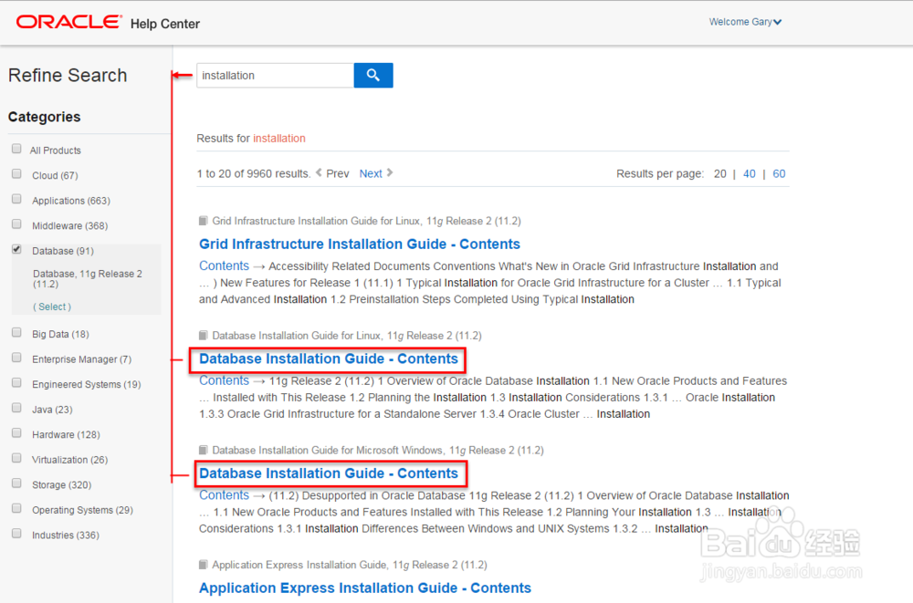Click the document icon beside Grid Infrastructure Installation Guide for Linux

pos(204,221)
